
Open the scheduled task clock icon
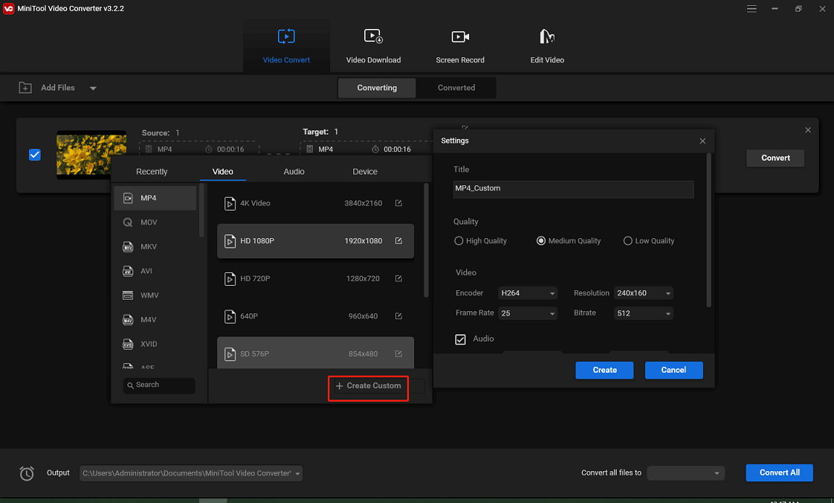click(x=27, y=473)
